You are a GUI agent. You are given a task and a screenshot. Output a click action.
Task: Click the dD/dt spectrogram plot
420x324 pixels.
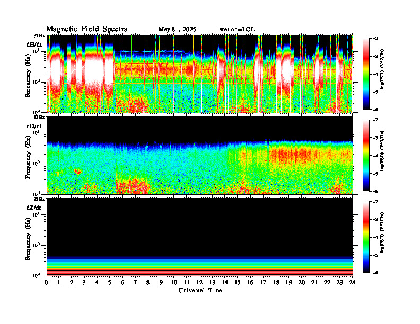coord(199,155)
